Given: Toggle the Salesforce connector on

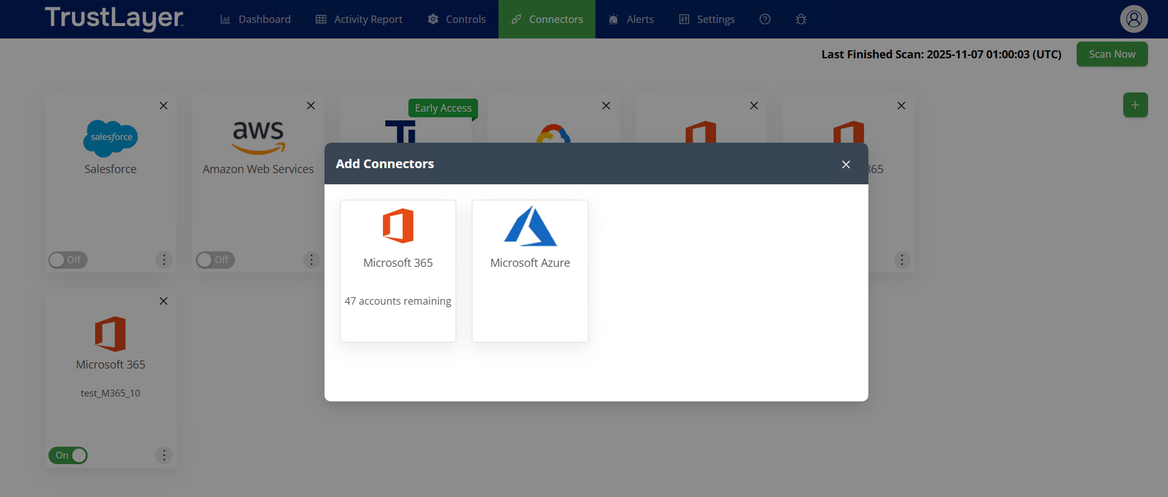Looking at the screenshot, I should pos(68,260).
